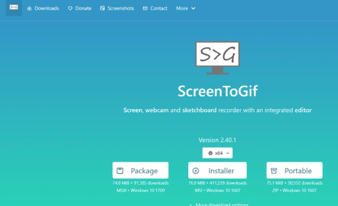Viewport: 338px width, 206px height.
Task: Click the ScreenToGif logo in navbar
Action: [14, 8]
